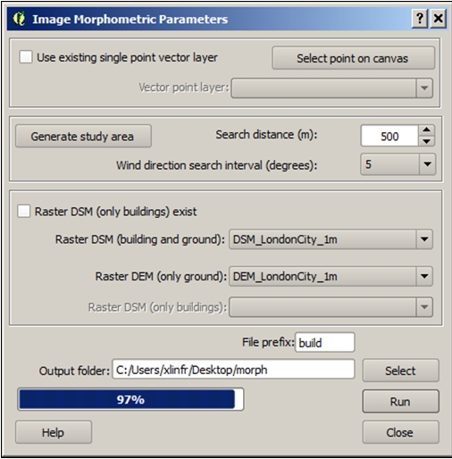Image resolution: width=452 pixels, height=459 pixels.
Task: Decrease search distance with down arrow
Action: point(427,141)
